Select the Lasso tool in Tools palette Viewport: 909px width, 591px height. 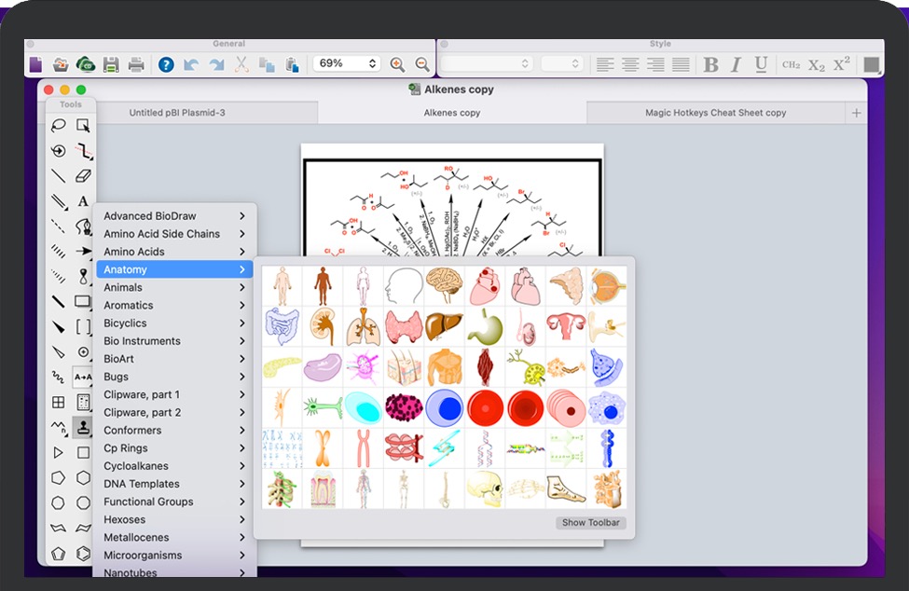pos(59,126)
